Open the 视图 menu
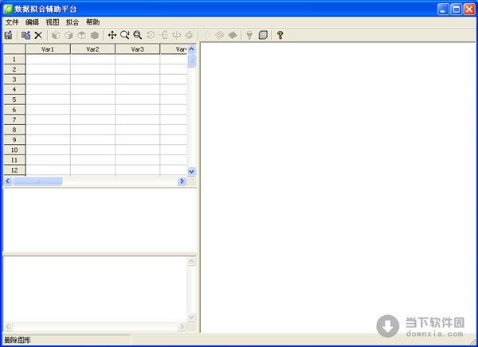This screenshot has width=478, height=347. [x=53, y=22]
